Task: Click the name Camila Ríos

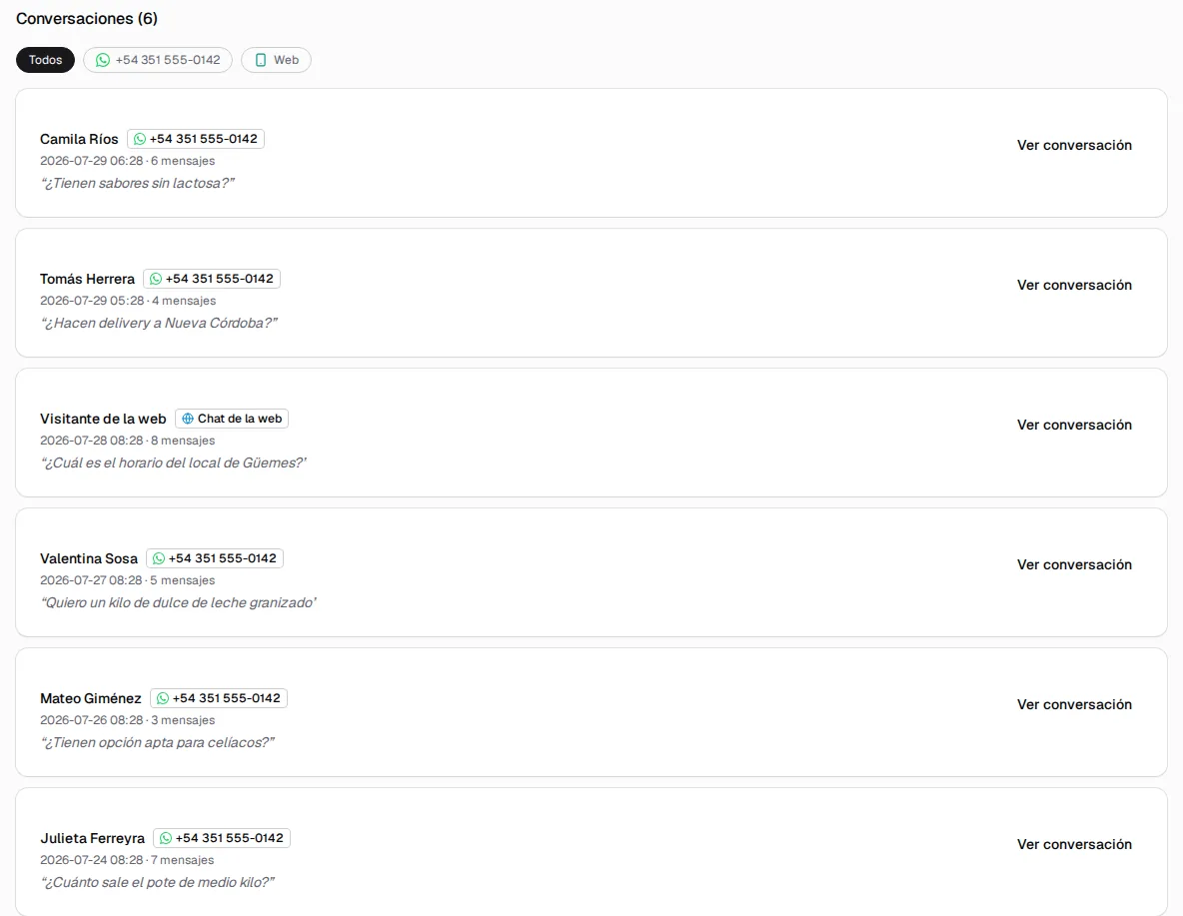Action: tap(79, 140)
